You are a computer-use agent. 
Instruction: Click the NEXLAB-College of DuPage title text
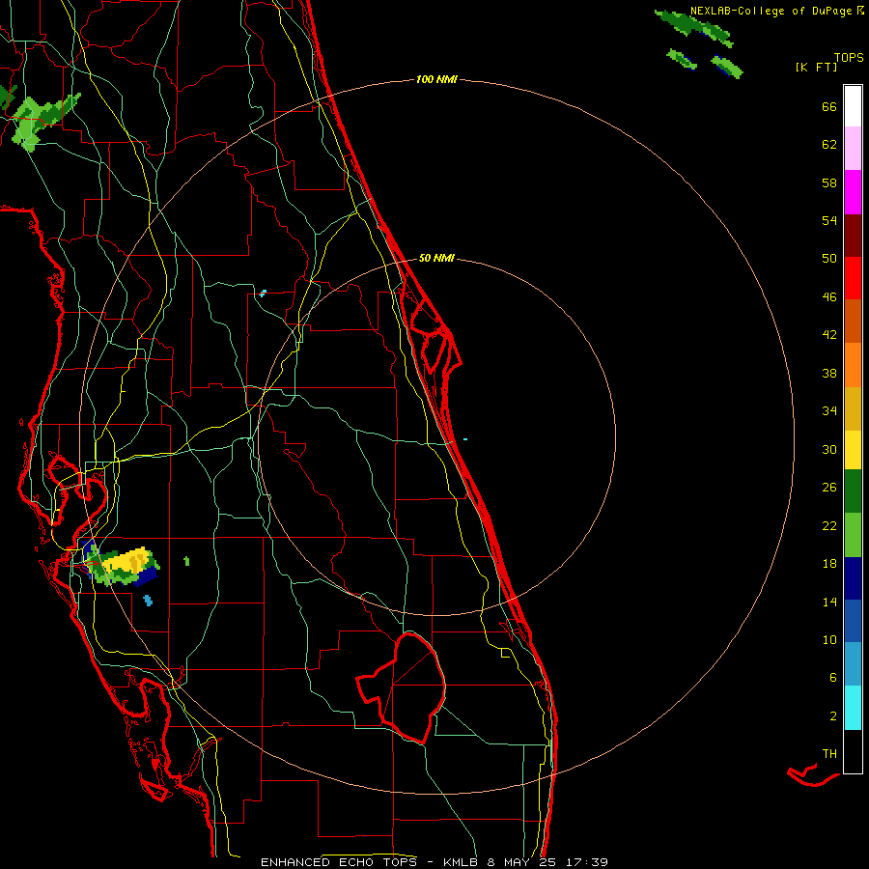point(771,11)
